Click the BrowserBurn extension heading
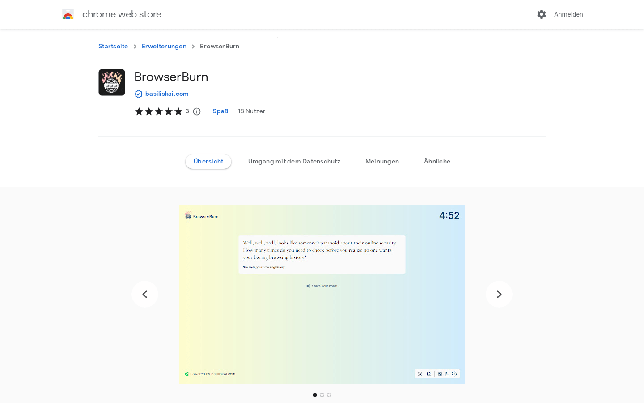The width and height of the screenshot is (644, 403). point(171,77)
